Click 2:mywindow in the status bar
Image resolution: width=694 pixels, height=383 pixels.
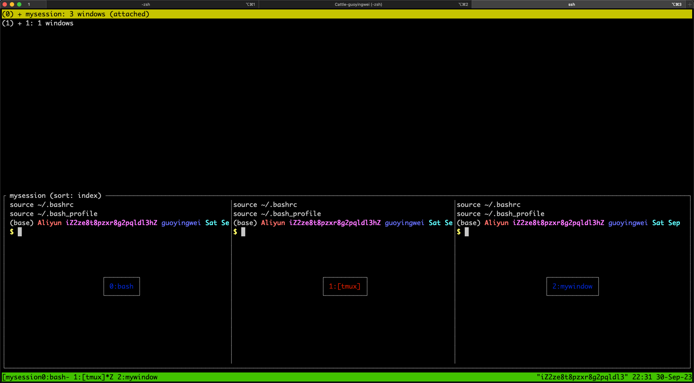pos(137,377)
